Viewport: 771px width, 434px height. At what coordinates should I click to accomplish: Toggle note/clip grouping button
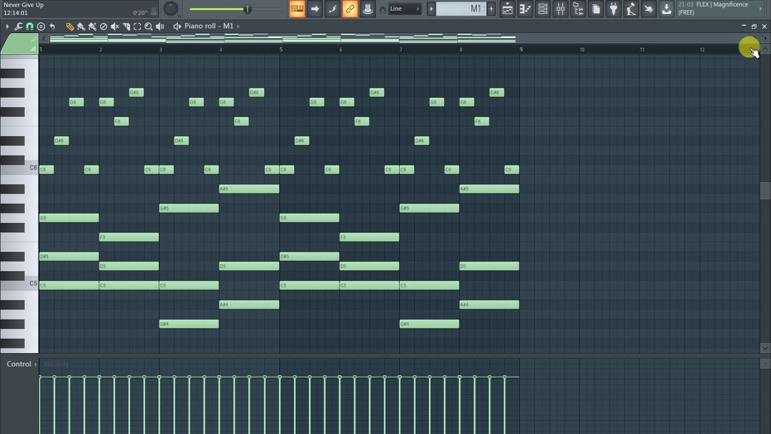coord(332,8)
